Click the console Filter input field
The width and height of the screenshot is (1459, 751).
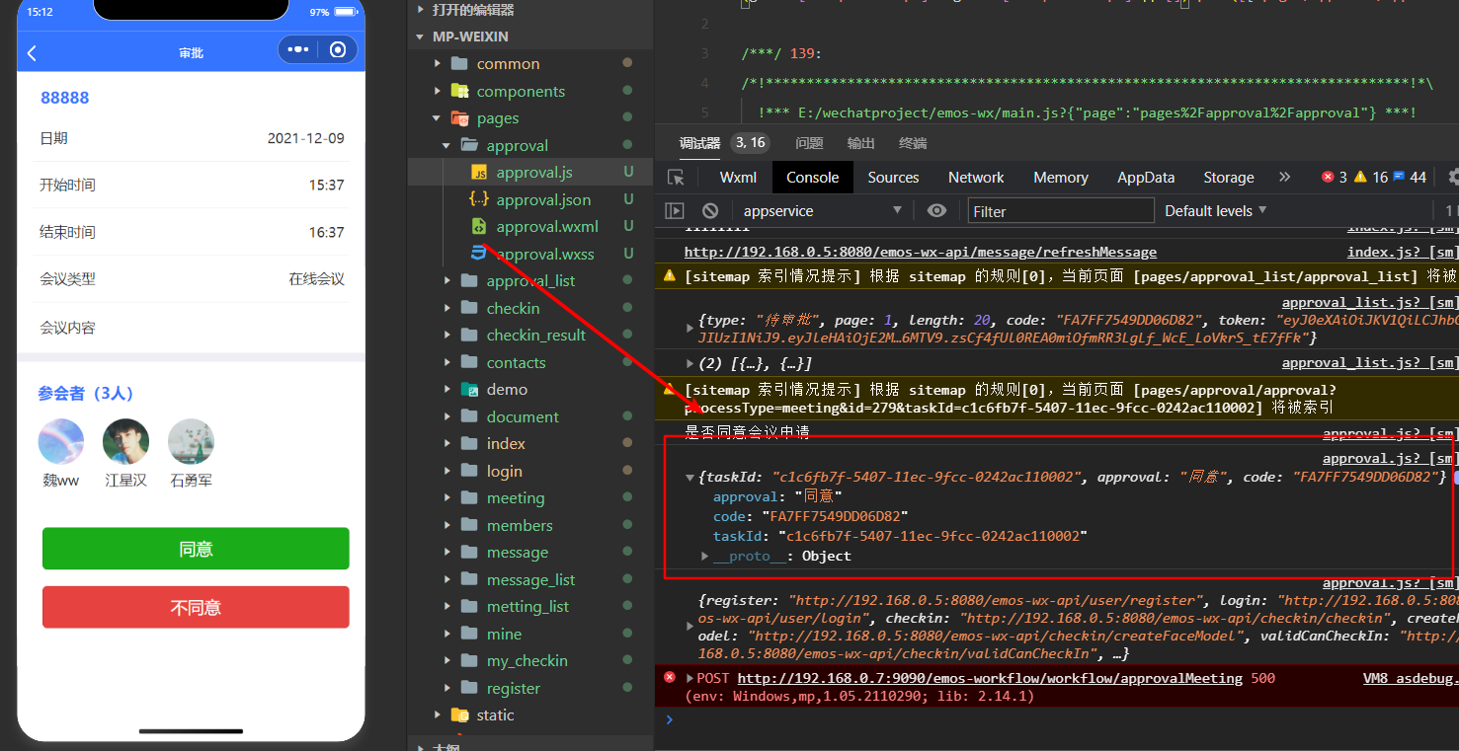pyautogui.click(x=1060, y=210)
